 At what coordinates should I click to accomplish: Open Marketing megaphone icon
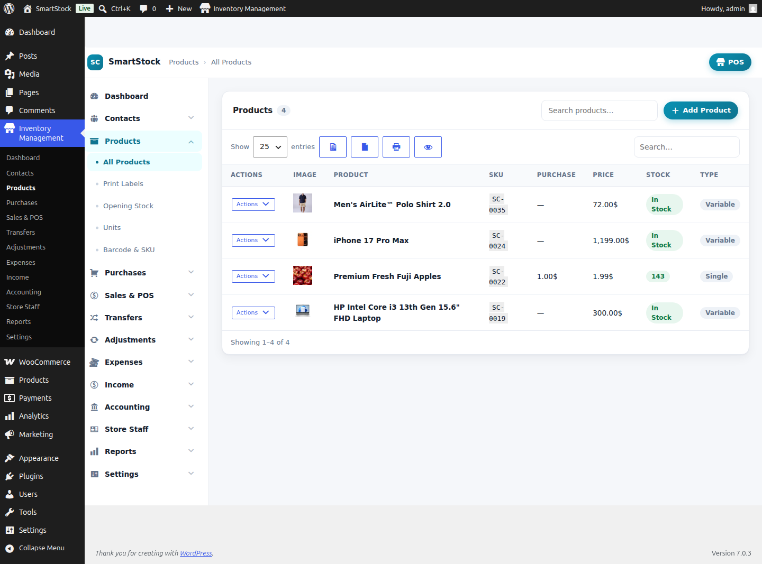[x=10, y=434]
